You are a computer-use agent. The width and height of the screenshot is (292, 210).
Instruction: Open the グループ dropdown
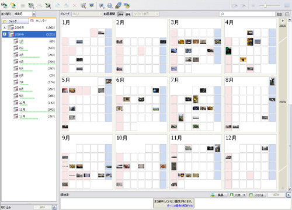point(87,14)
